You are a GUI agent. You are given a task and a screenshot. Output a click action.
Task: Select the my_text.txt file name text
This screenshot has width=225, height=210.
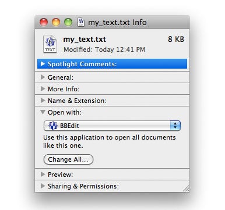tap(85, 40)
